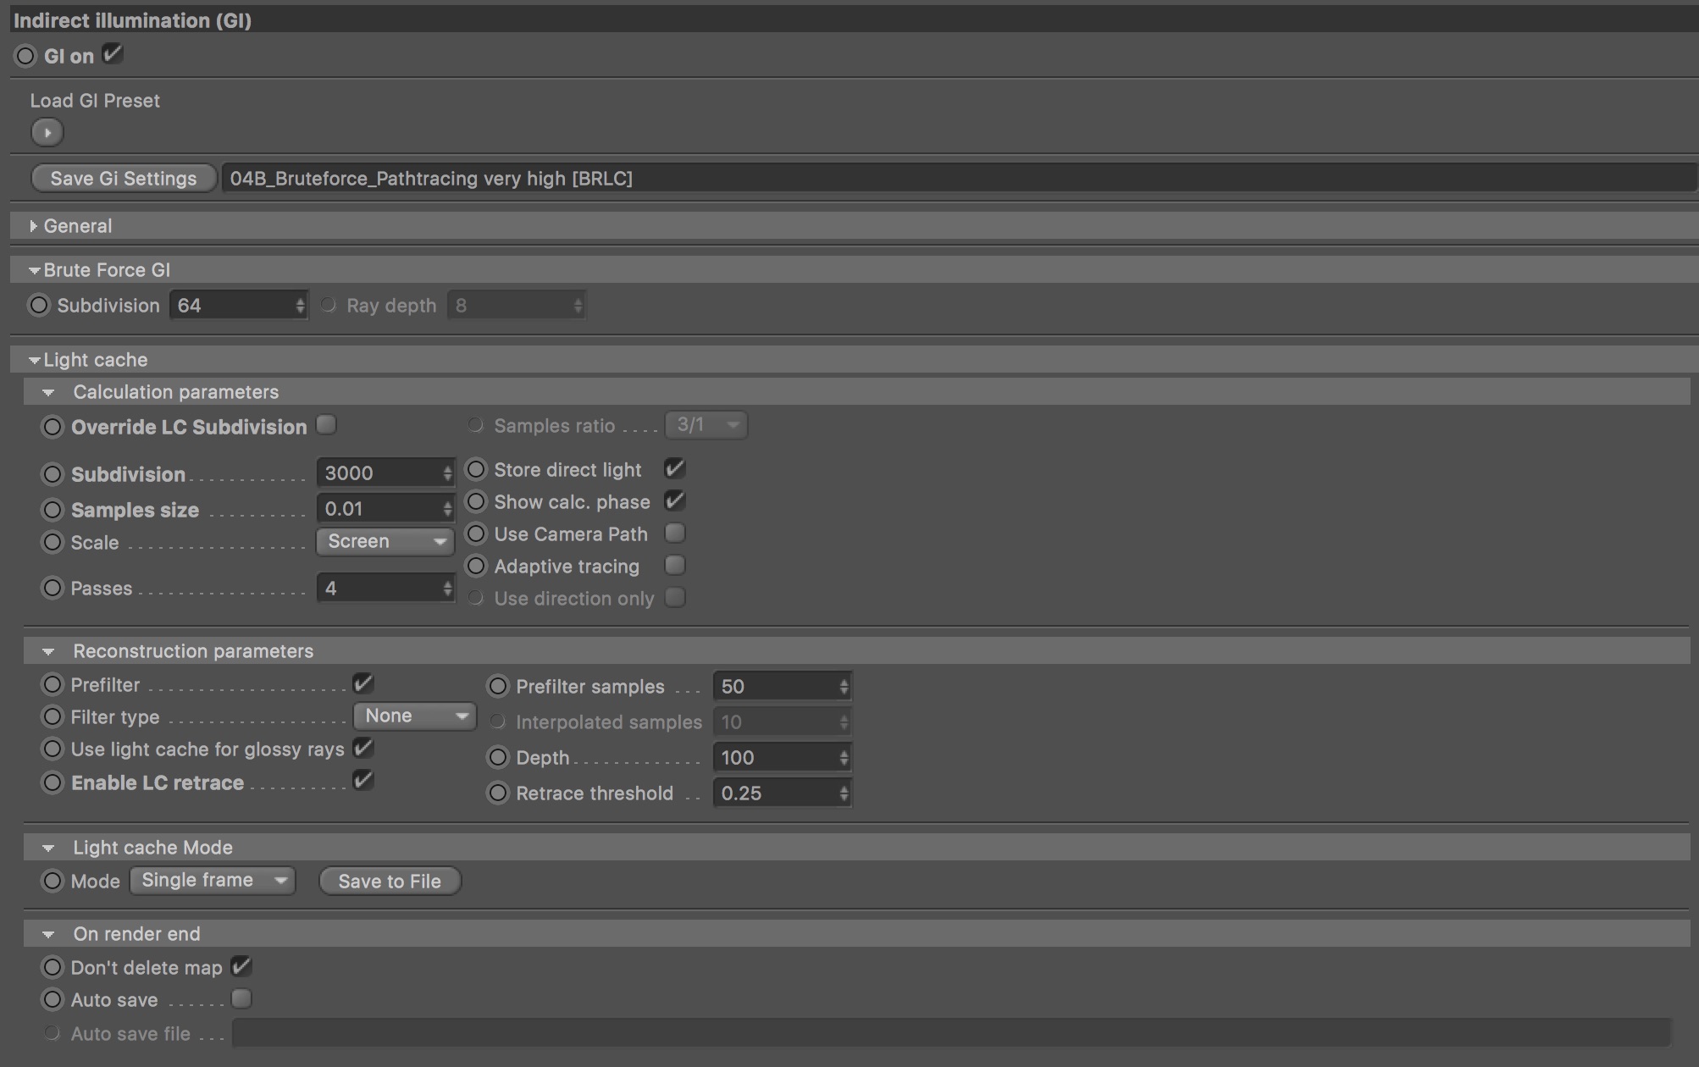The width and height of the screenshot is (1699, 1067).
Task: Open the Scale dropdown set to Screen
Action: click(385, 541)
